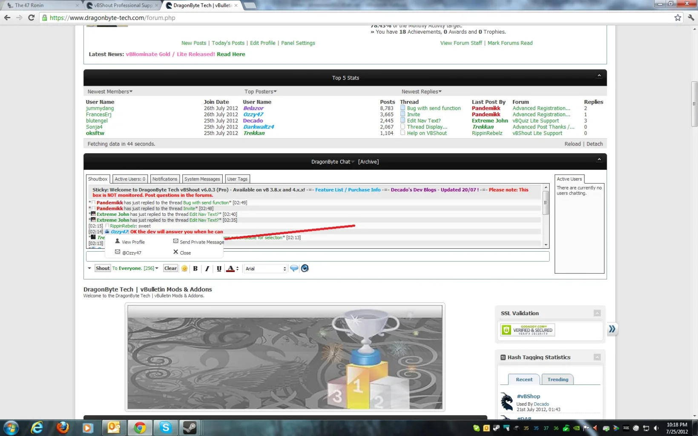The width and height of the screenshot is (698, 436).
Task: Click the network tray icon
Action: [x=646, y=428]
